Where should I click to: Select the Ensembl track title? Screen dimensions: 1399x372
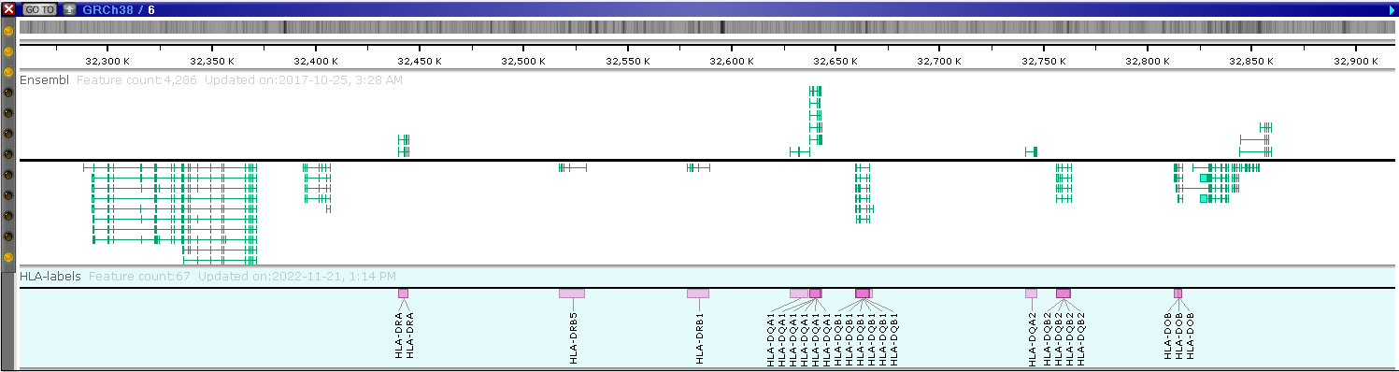point(44,80)
